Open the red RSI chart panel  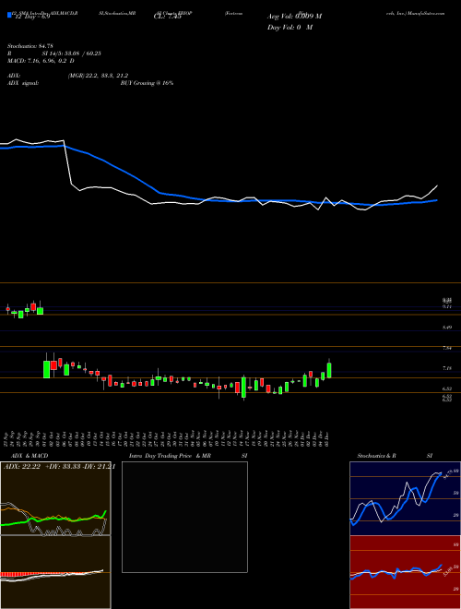coord(405,572)
